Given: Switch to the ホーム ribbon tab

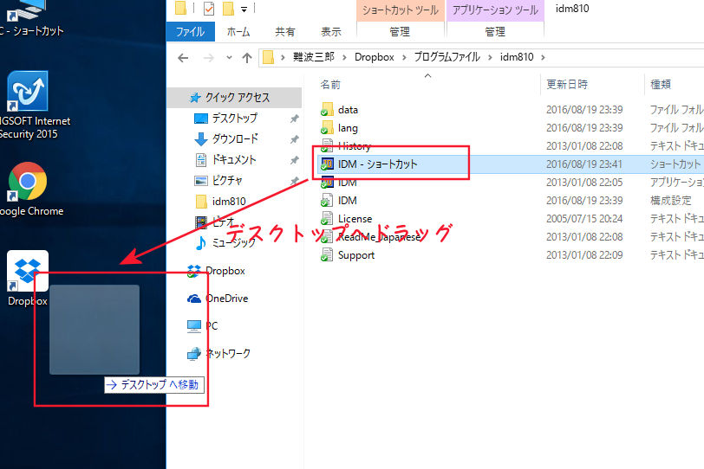Looking at the screenshot, I should [x=238, y=32].
